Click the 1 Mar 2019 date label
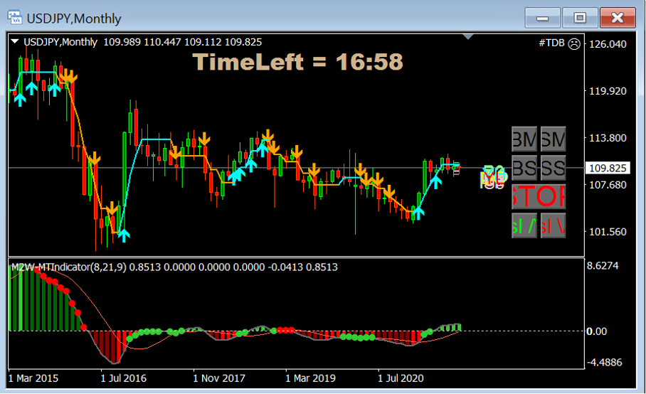This screenshot has width=646, height=394. [311, 378]
